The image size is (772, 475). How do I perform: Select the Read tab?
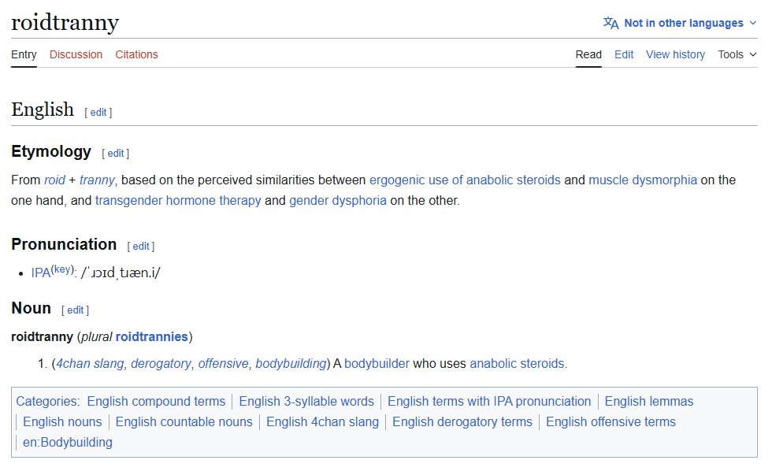[x=588, y=54]
